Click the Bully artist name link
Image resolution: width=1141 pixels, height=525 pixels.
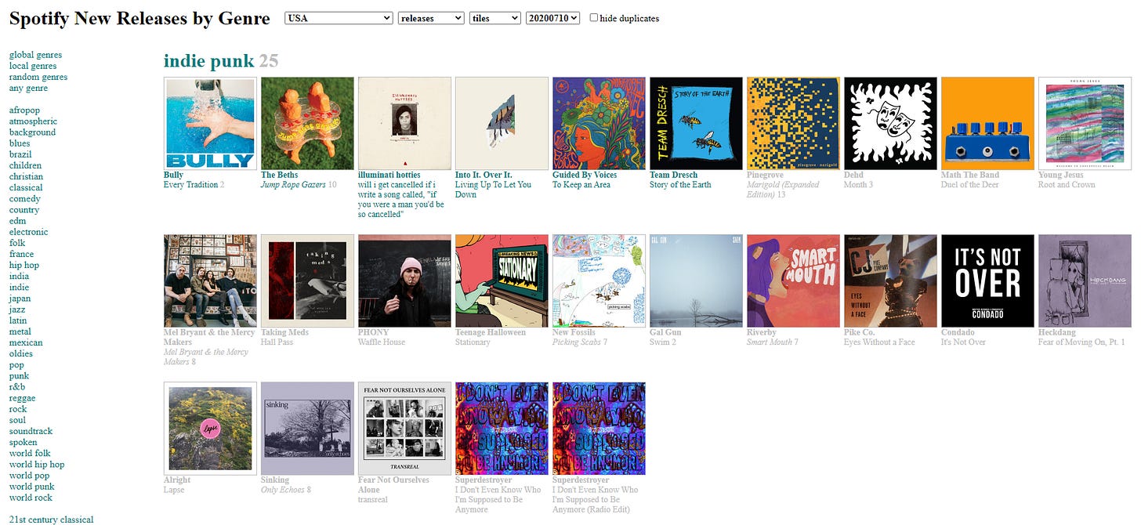click(173, 175)
